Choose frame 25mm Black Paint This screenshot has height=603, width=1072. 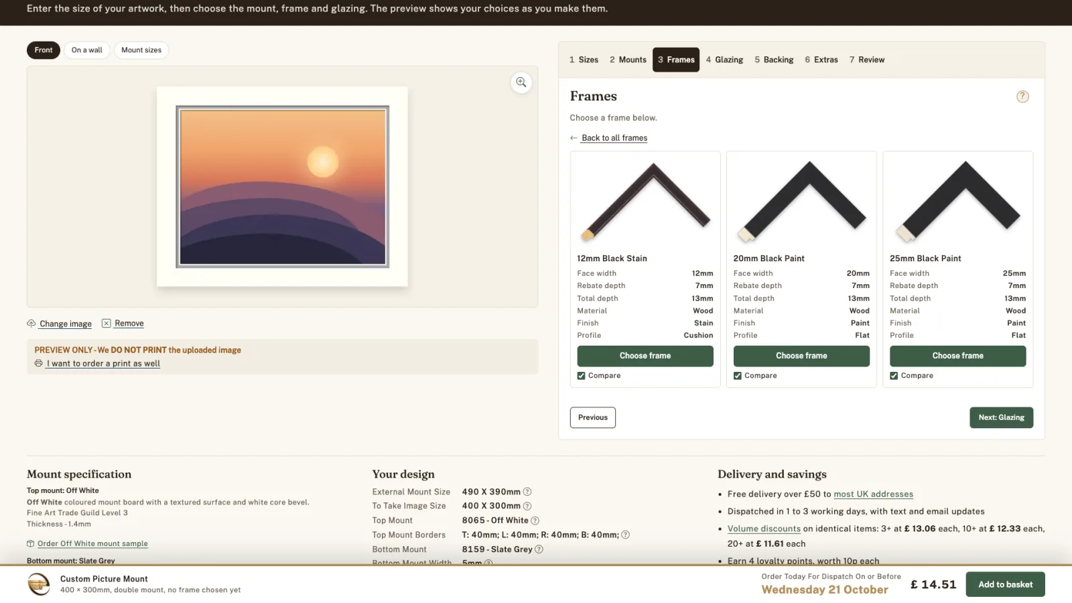coord(958,356)
